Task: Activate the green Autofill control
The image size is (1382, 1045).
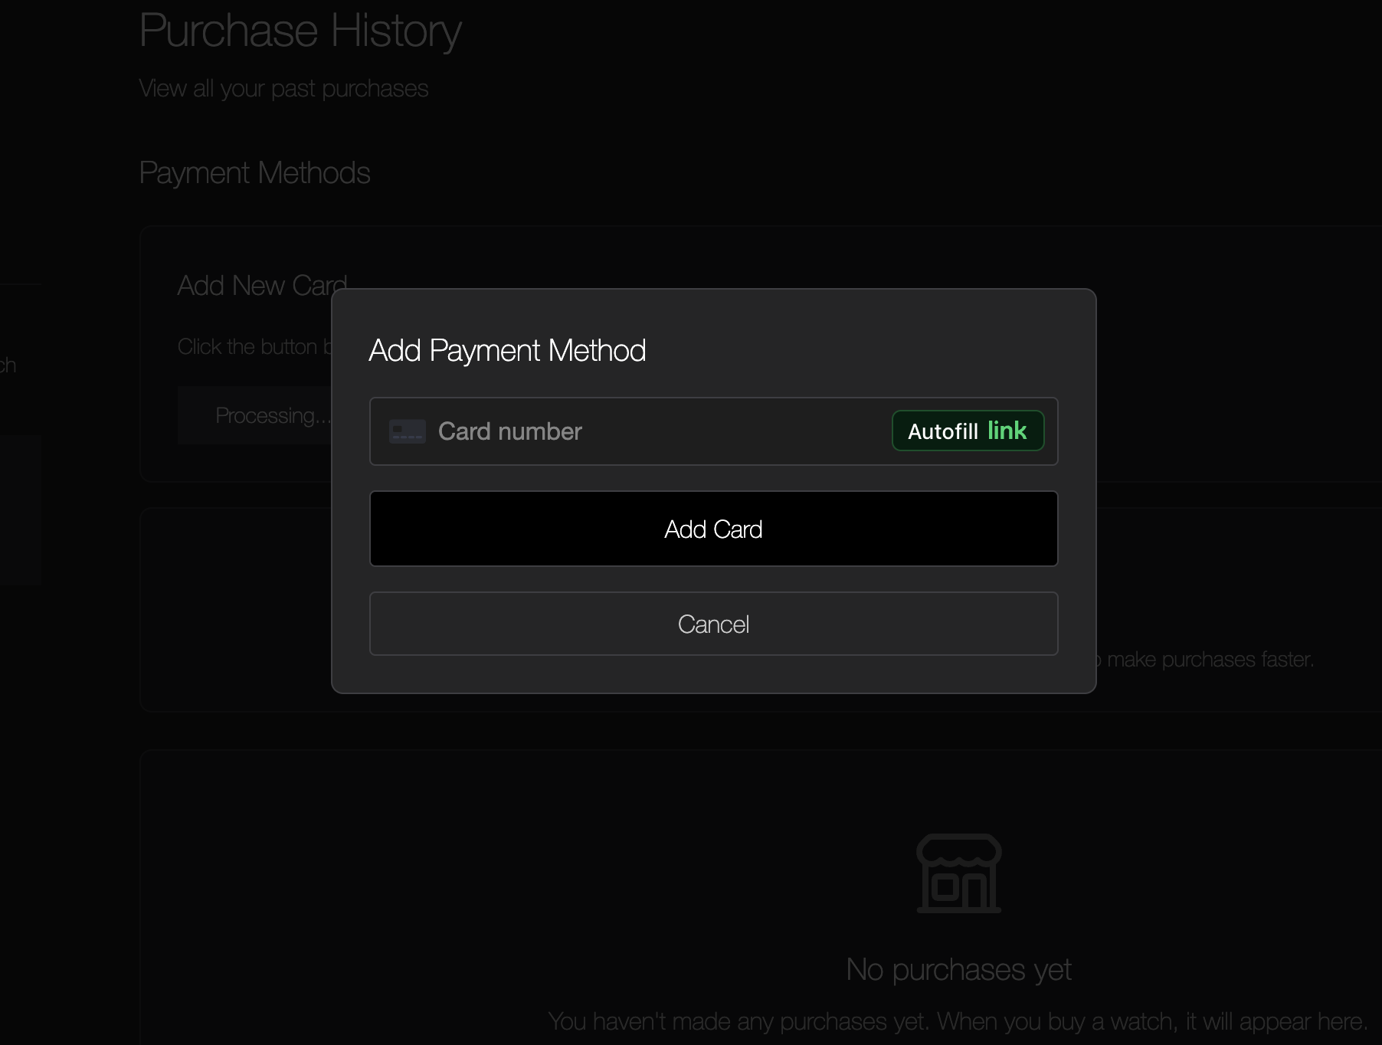Action: click(968, 431)
